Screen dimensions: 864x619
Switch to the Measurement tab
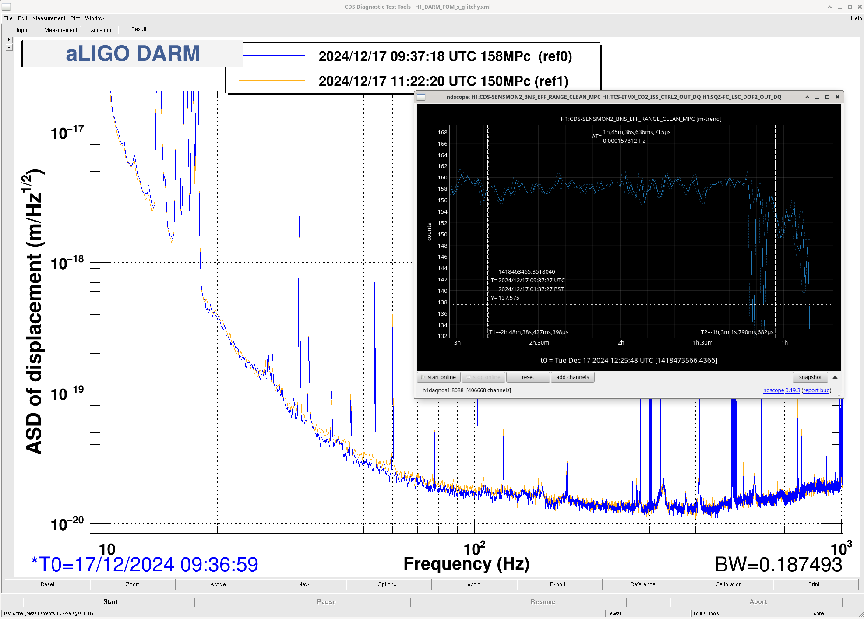point(60,30)
